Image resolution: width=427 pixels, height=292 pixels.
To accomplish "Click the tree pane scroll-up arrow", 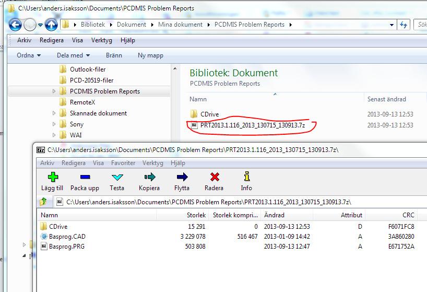I will pyautogui.click(x=175, y=68).
